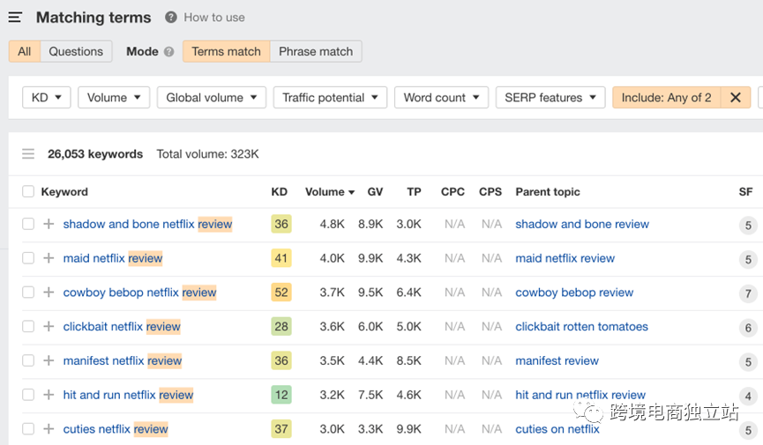The height and width of the screenshot is (445, 763).
Task: Click the Mode help question mark icon
Action: point(168,52)
